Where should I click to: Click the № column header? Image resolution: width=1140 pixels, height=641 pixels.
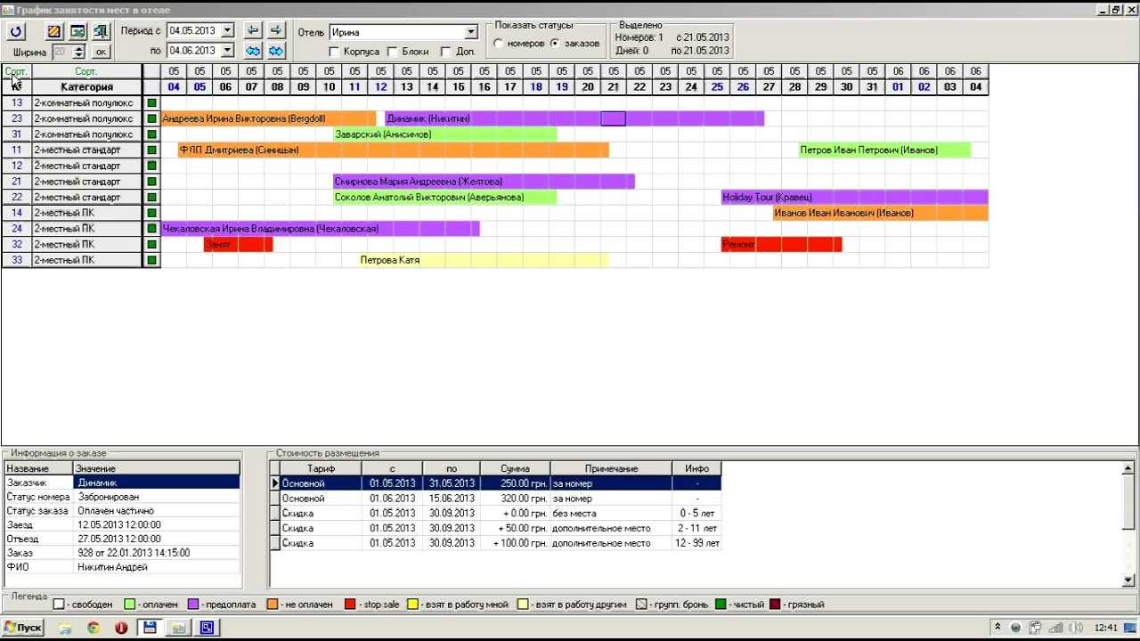(16, 87)
